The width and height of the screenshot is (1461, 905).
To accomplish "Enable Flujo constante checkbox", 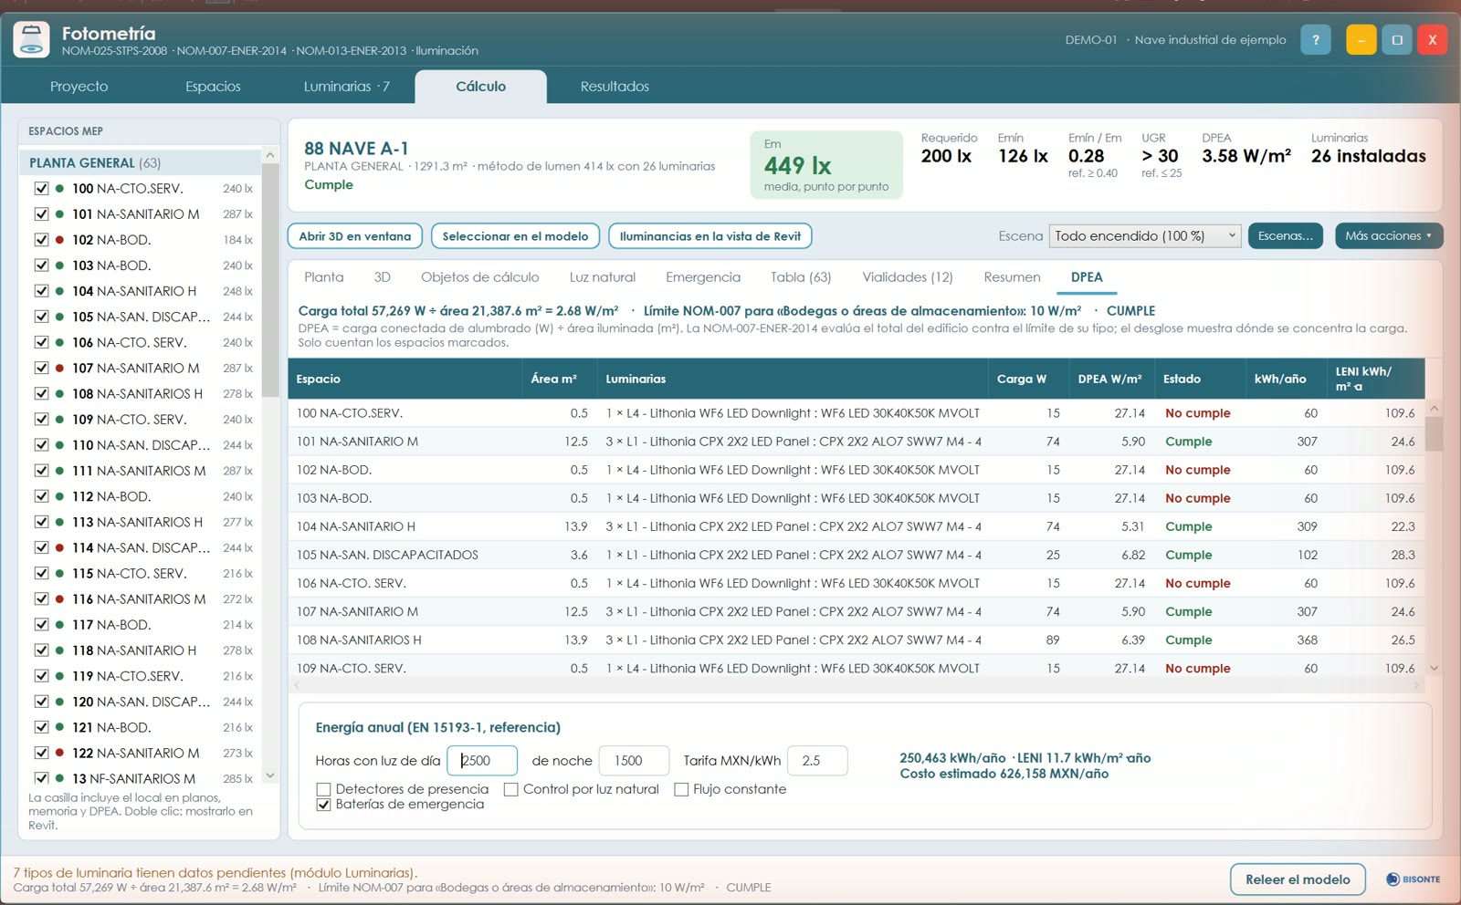I will pos(681,789).
